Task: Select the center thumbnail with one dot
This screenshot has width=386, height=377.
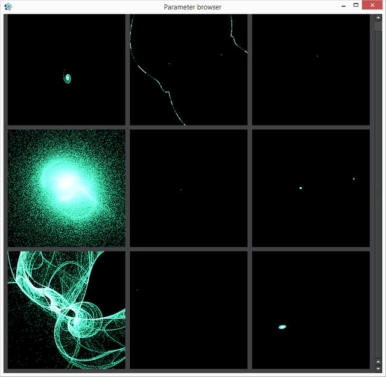Action: pos(189,188)
